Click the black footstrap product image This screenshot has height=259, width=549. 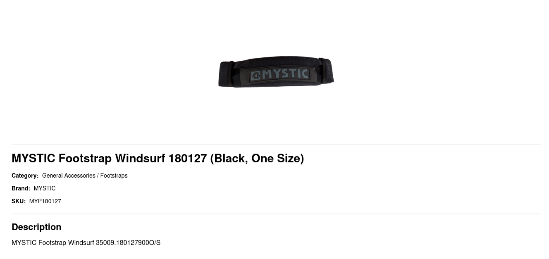tap(276, 72)
